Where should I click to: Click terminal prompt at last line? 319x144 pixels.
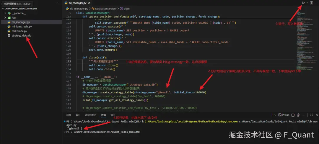(103, 132)
